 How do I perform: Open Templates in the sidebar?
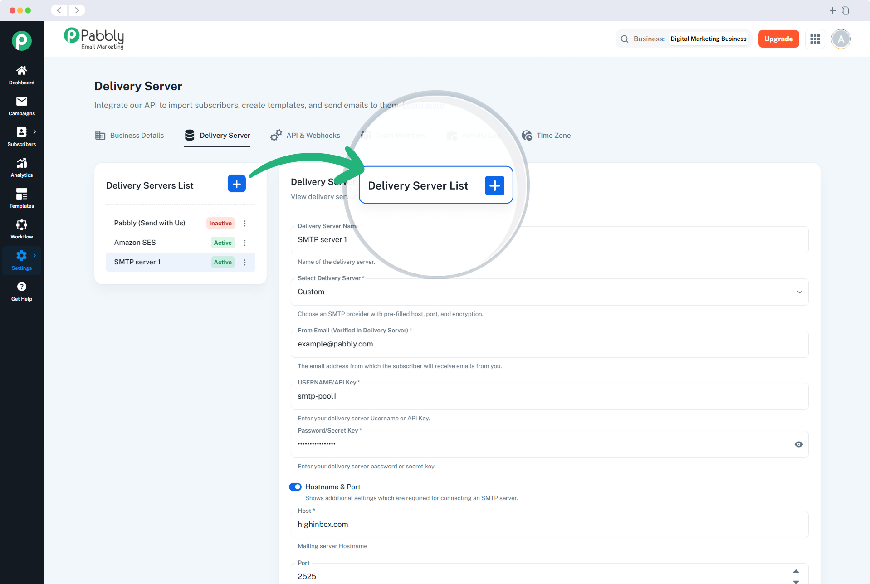pyautogui.click(x=22, y=199)
